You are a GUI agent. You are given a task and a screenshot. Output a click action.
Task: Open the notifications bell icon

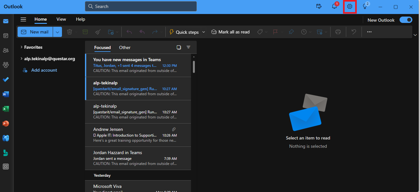tap(334, 6)
